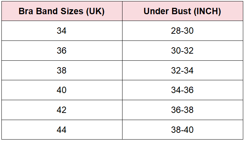Click the 36-38 under bust value
The width and height of the screenshot is (245, 141).
182,110
